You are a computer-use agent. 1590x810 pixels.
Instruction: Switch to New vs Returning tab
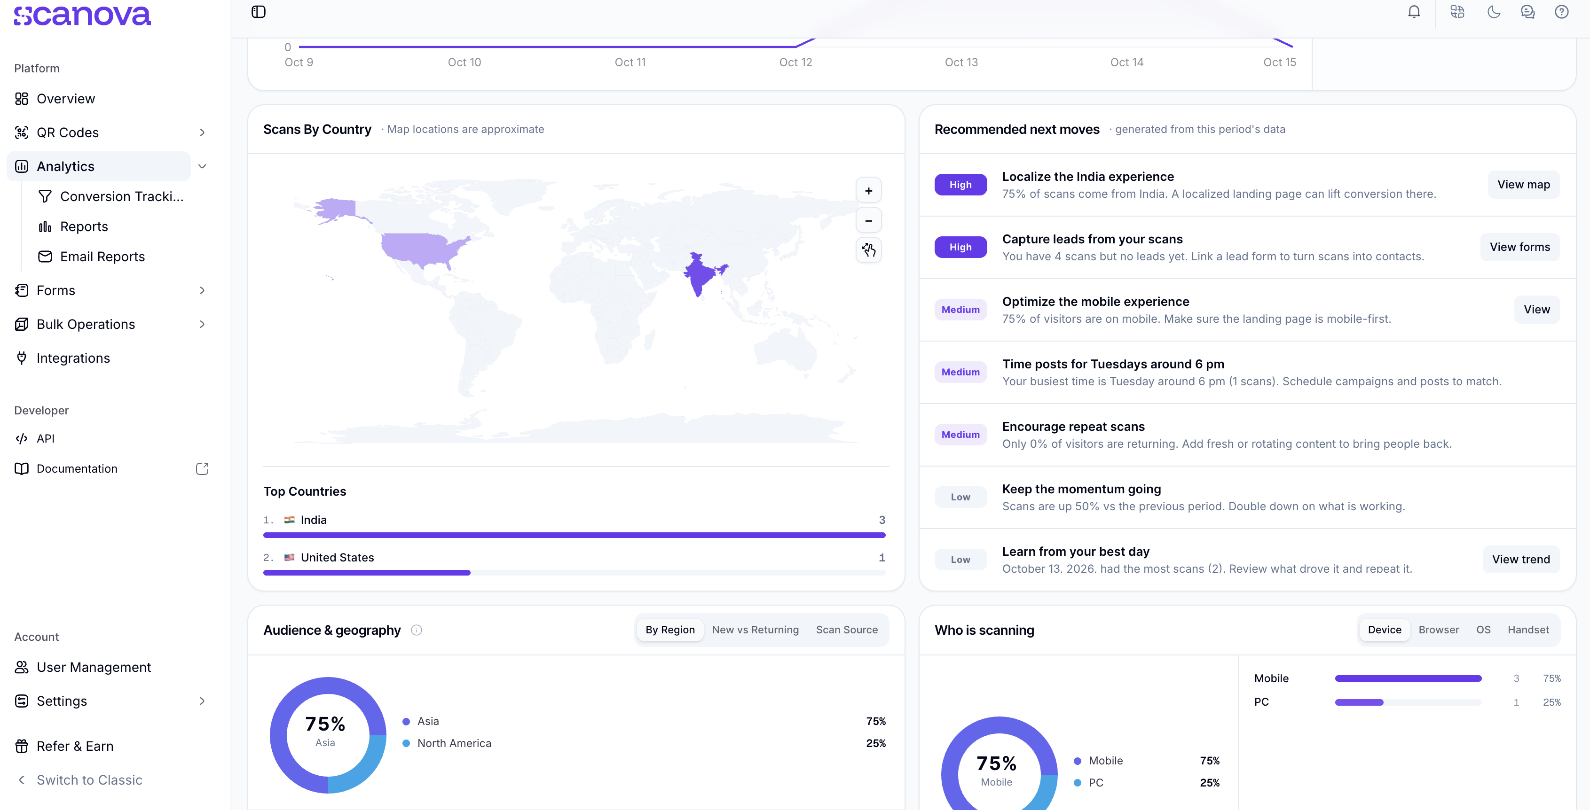[755, 630]
